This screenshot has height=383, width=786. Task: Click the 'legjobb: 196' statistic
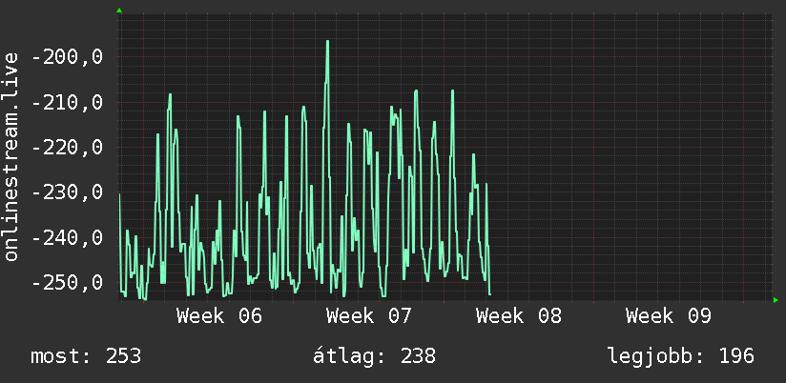point(681,356)
